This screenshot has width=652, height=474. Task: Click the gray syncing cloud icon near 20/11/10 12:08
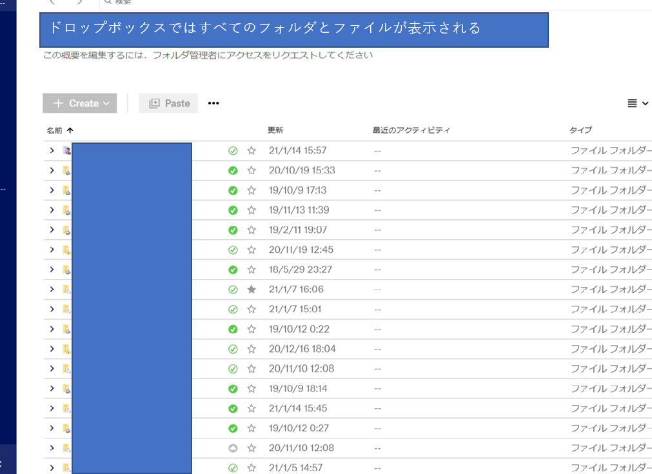pos(233,448)
